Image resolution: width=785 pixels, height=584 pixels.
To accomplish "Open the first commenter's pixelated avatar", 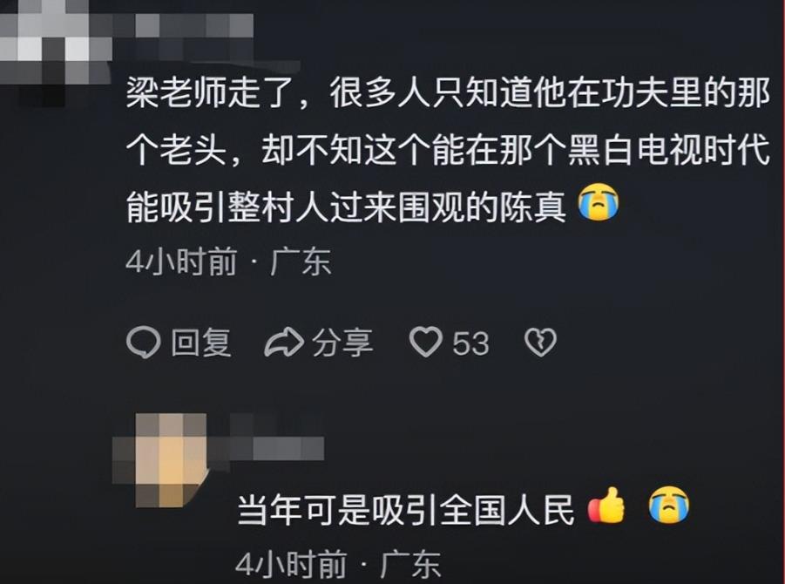I will 55,50.
